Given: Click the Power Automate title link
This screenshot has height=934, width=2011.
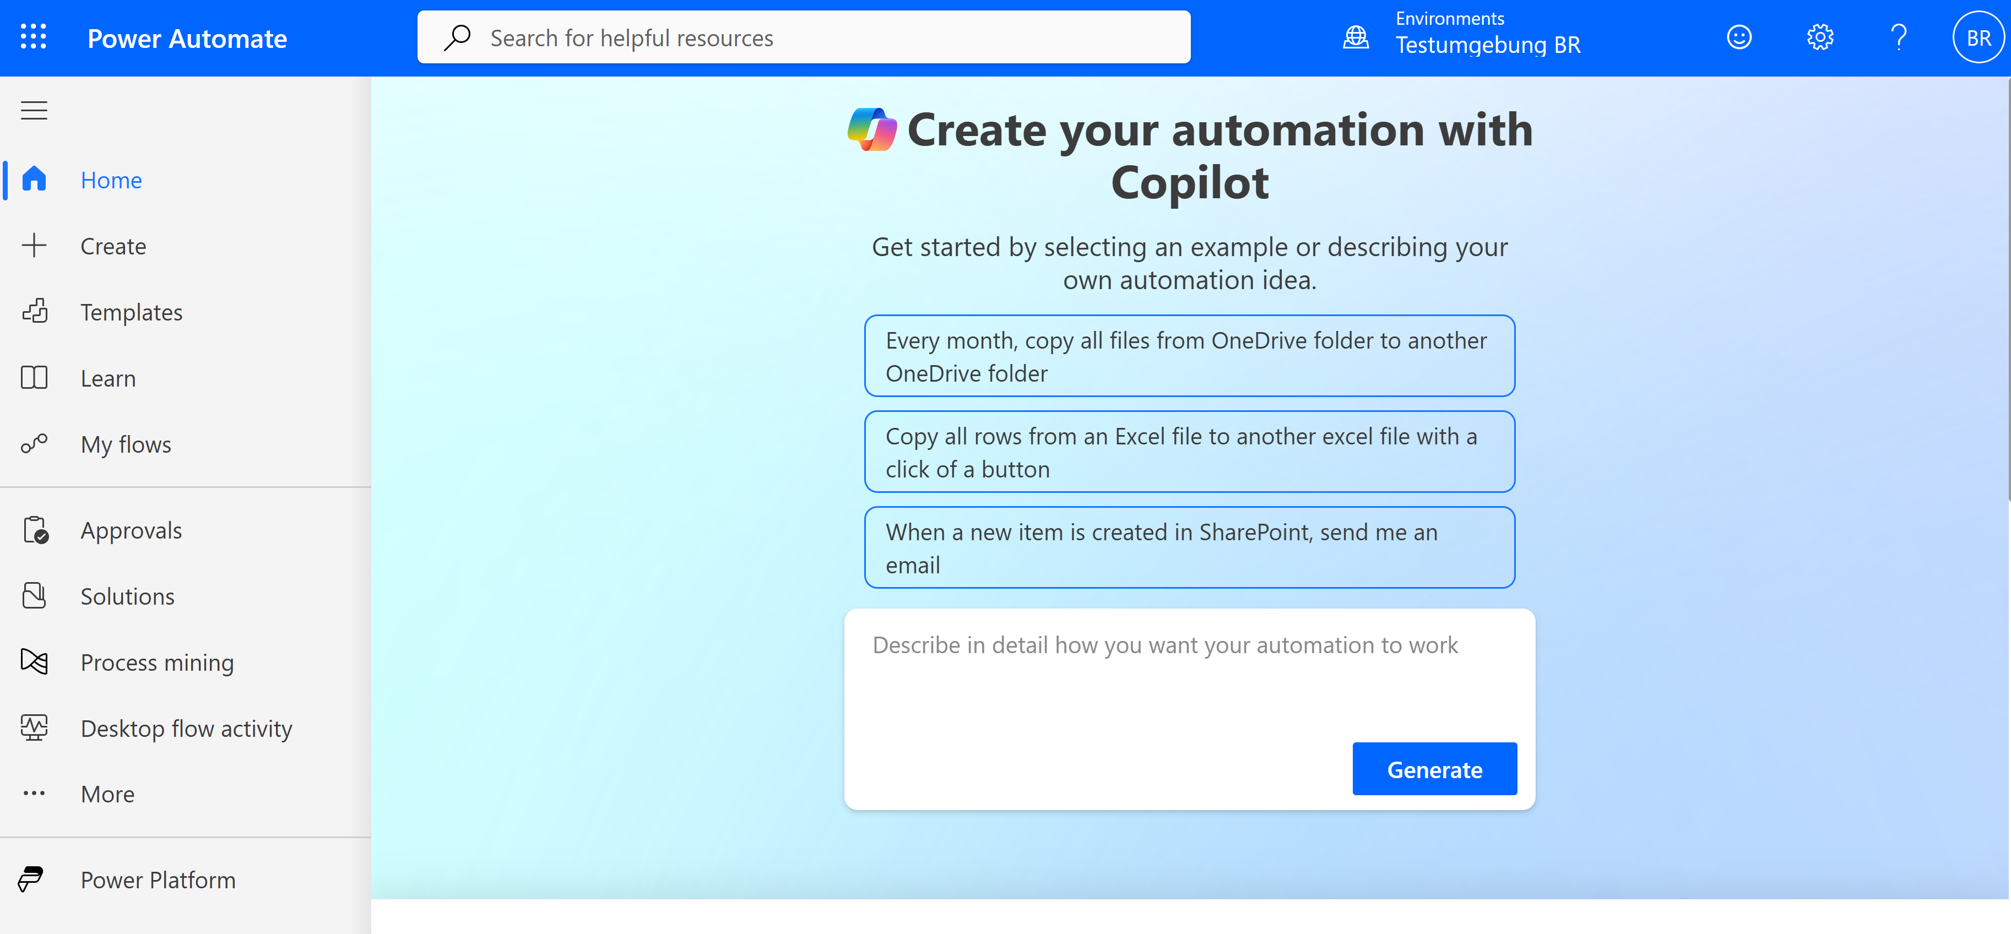Looking at the screenshot, I should [187, 38].
